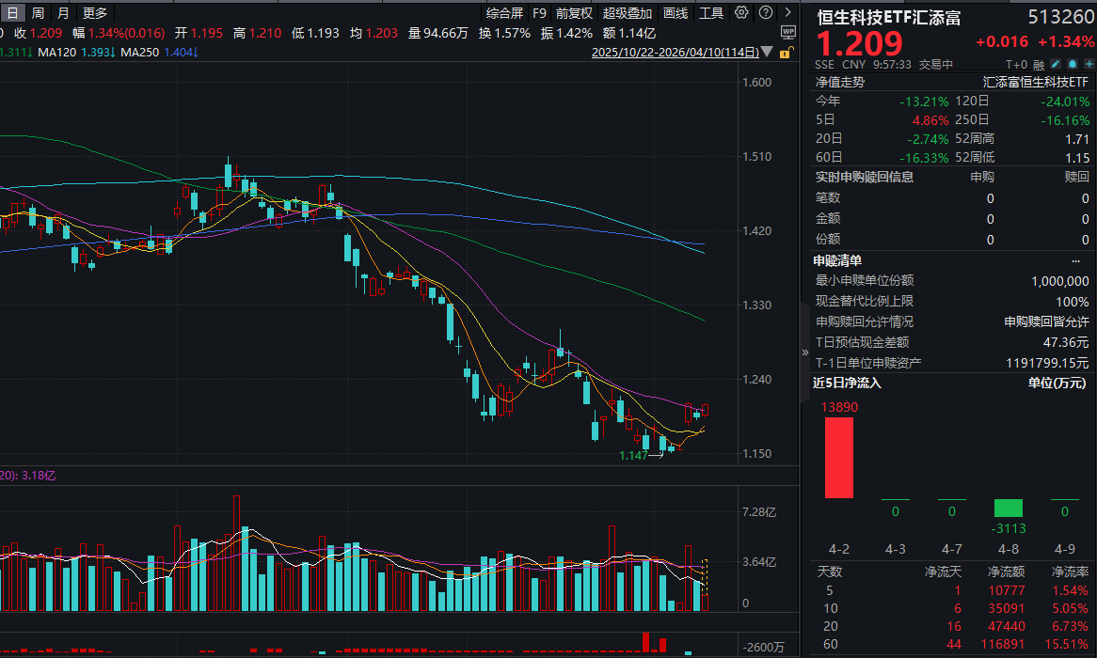The height and width of the screenshot is (658, 1097).
Task: Set a price alert with bell icon
Action: click(1070, 65)
